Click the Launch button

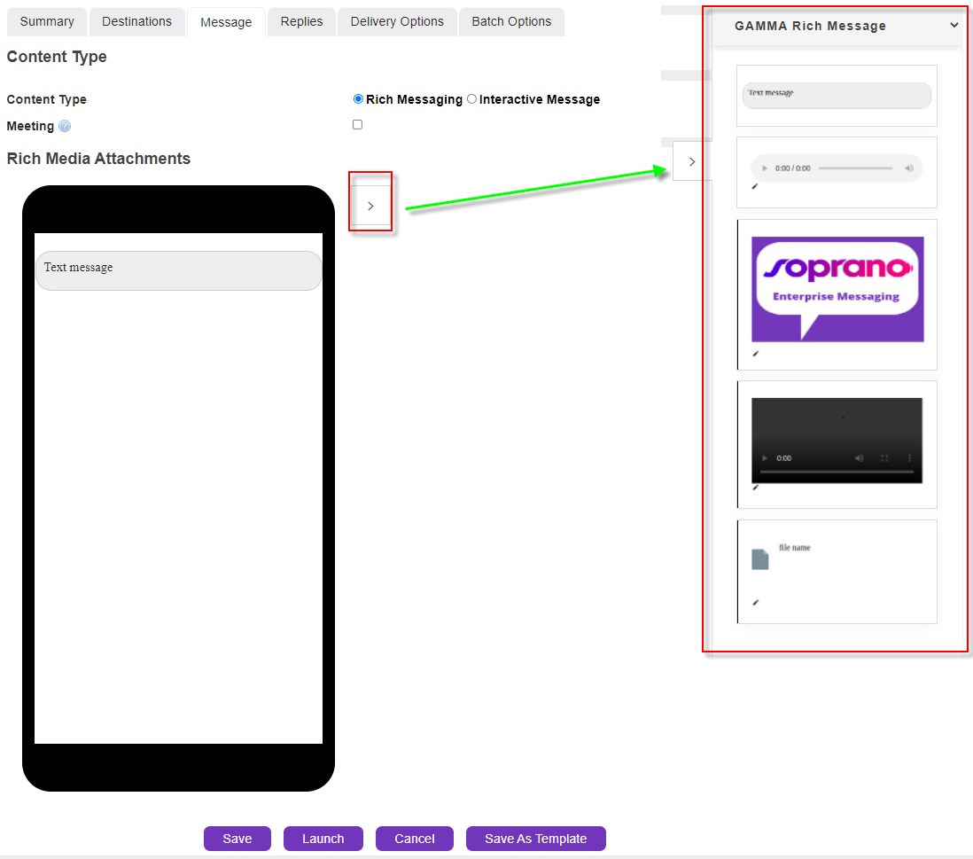click(x=323, y=839)
